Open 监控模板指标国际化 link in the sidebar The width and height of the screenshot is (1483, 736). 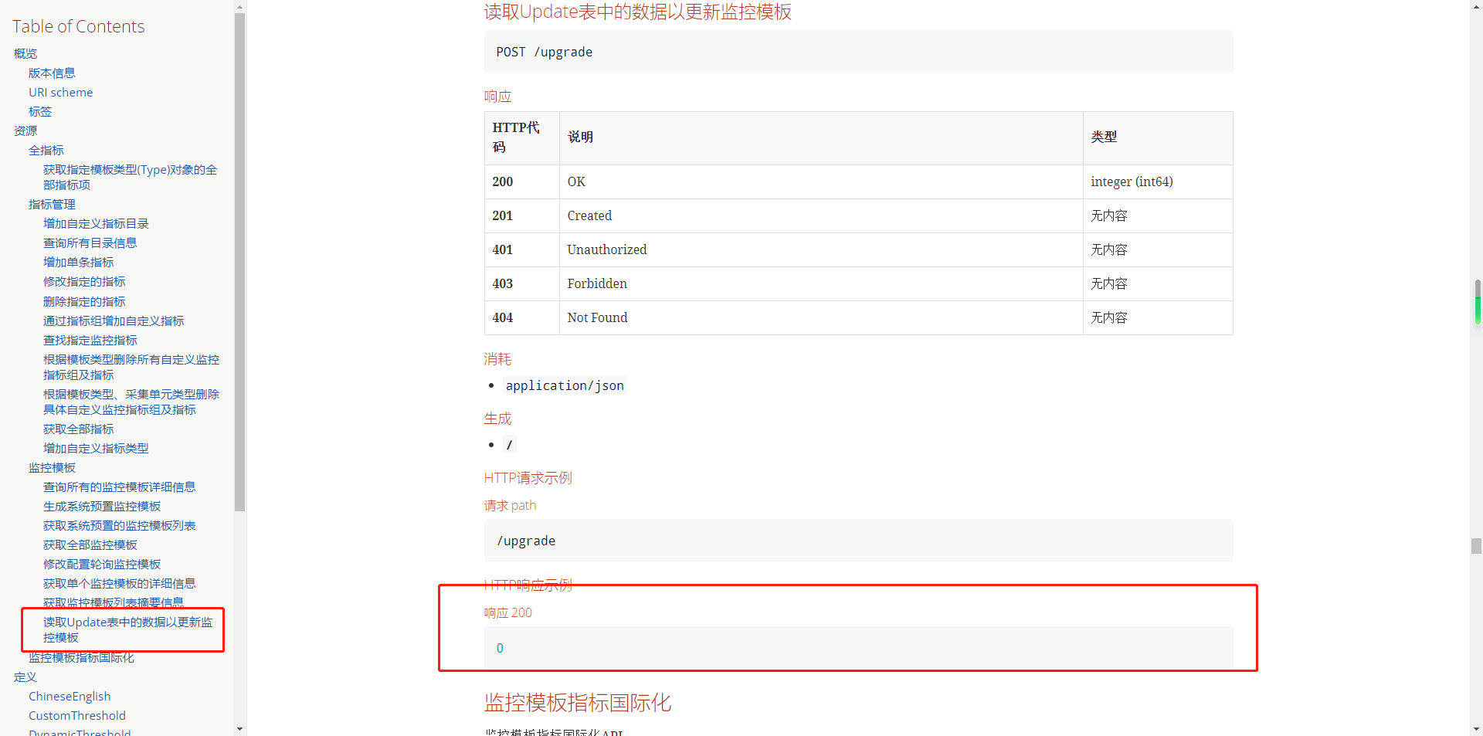coord(81,657)
